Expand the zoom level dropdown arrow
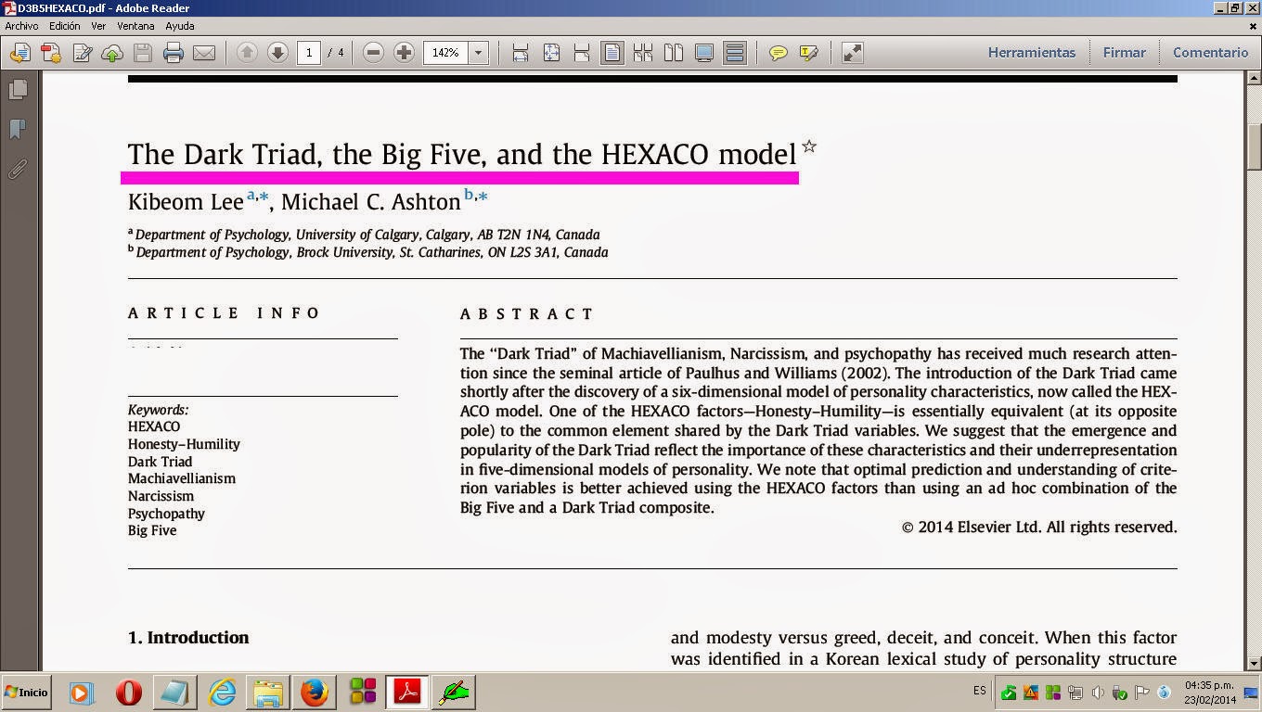Image resolution: width=1262 pixels, height=712 pixels. tap(479, 53)
